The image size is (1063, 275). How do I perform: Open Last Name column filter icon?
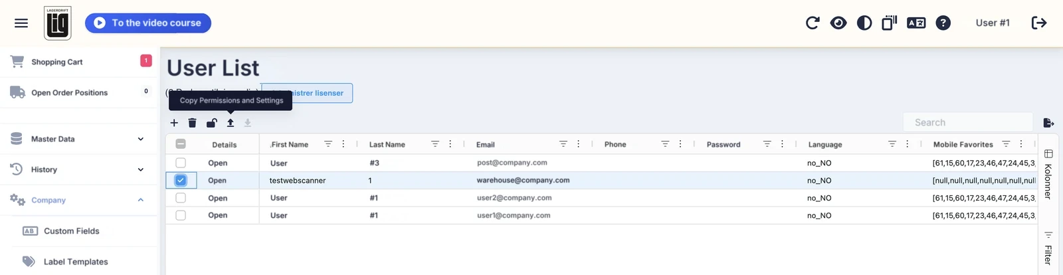[x=435, y=144]
